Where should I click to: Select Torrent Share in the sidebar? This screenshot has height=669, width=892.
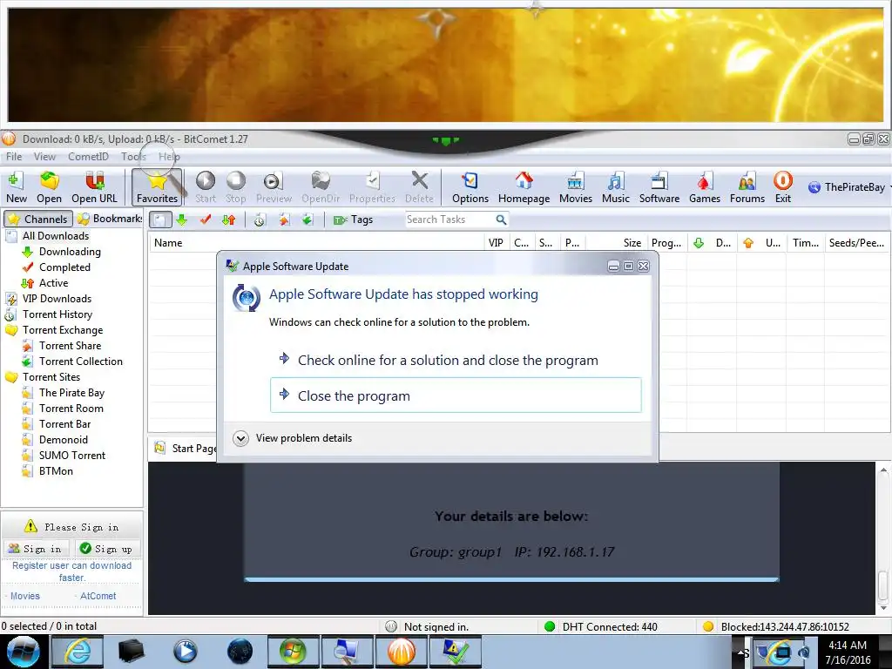70,346
